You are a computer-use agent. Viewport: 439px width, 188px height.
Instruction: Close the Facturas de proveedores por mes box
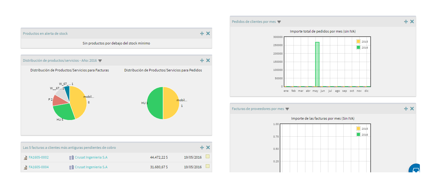tap(412, 109)
